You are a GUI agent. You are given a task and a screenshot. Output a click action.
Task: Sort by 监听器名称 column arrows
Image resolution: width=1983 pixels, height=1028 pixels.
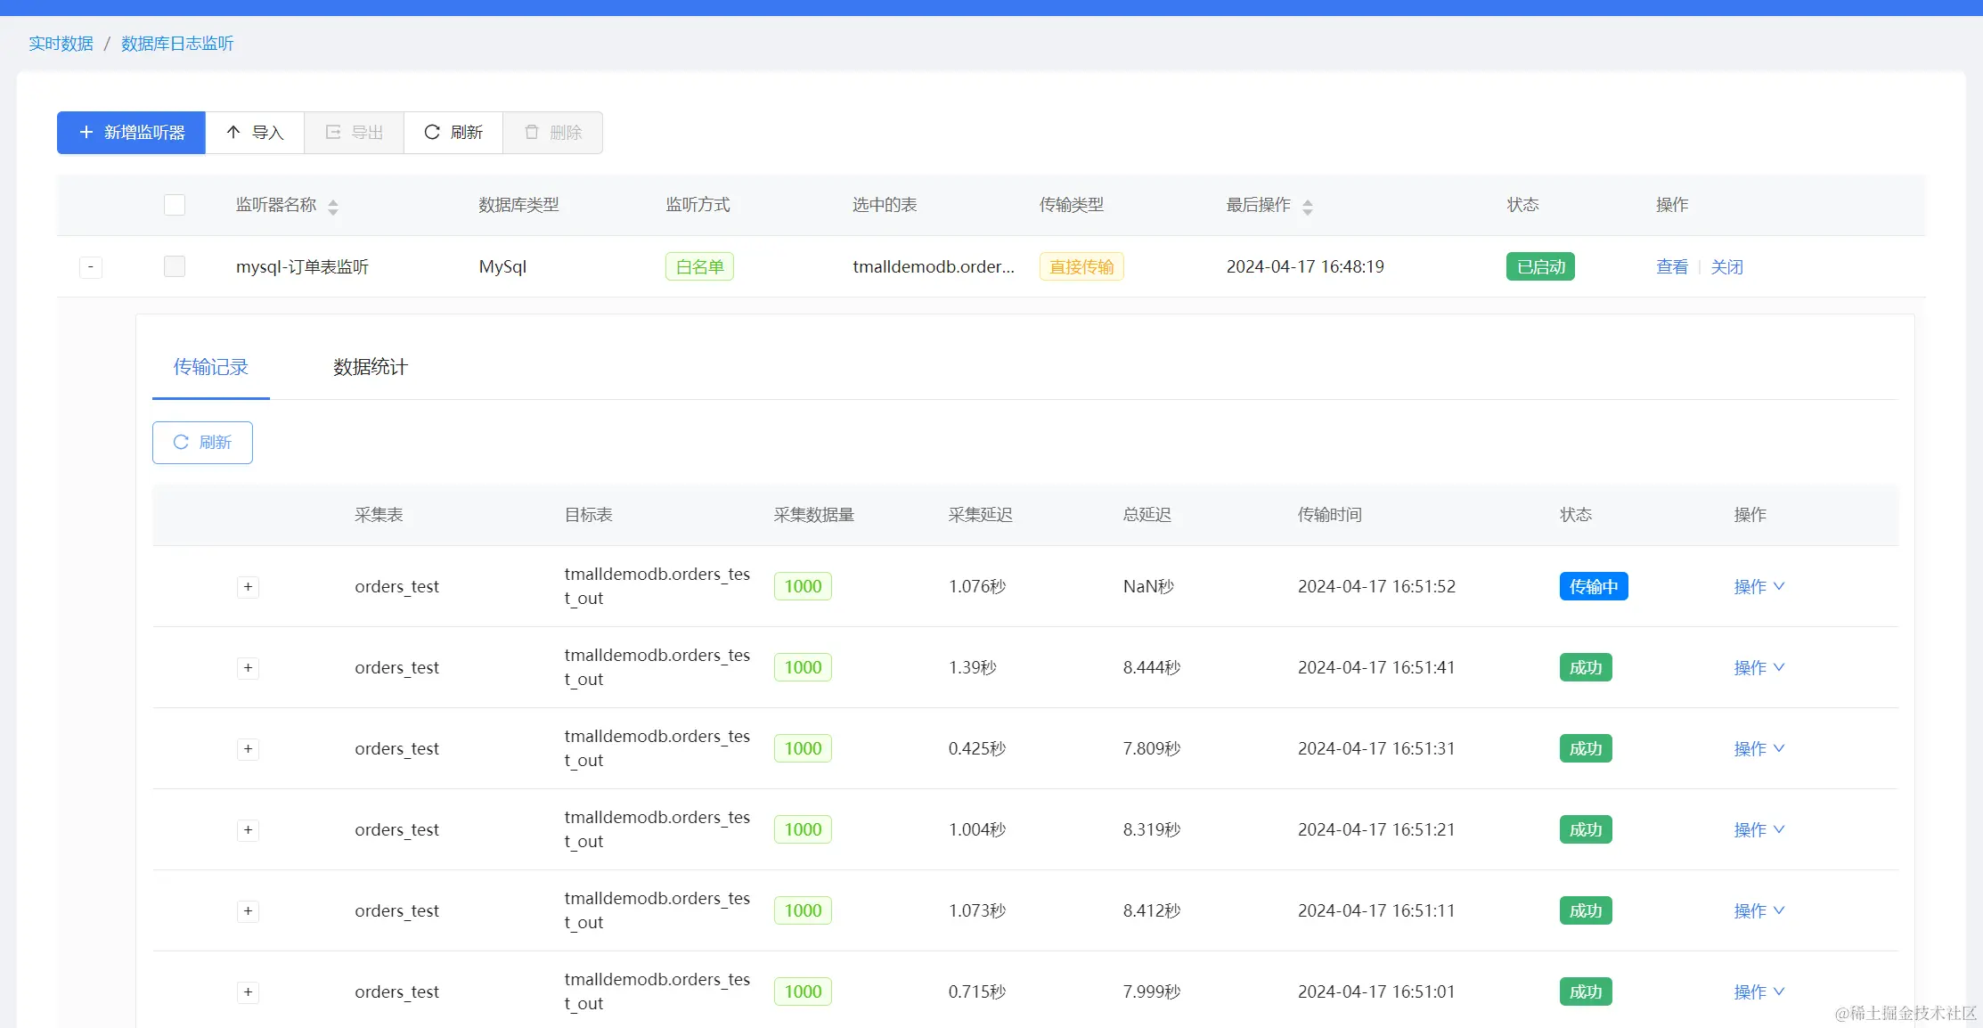333,207
